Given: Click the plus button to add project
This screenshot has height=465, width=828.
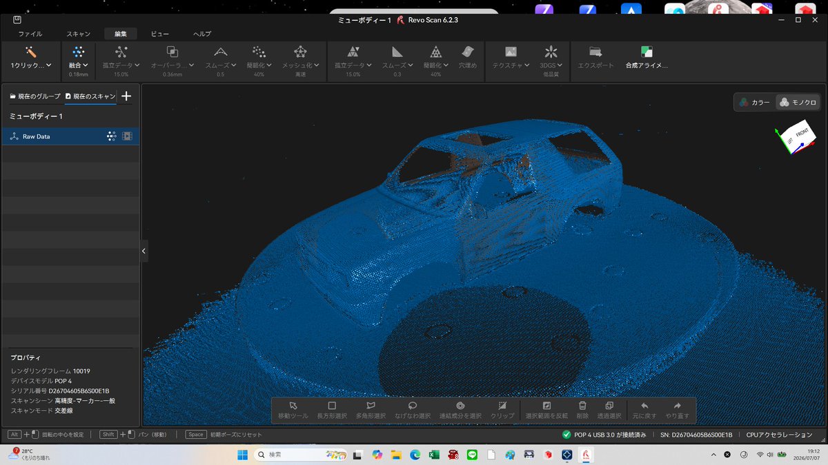Looking at the screenshot, I should coord(126,96).
